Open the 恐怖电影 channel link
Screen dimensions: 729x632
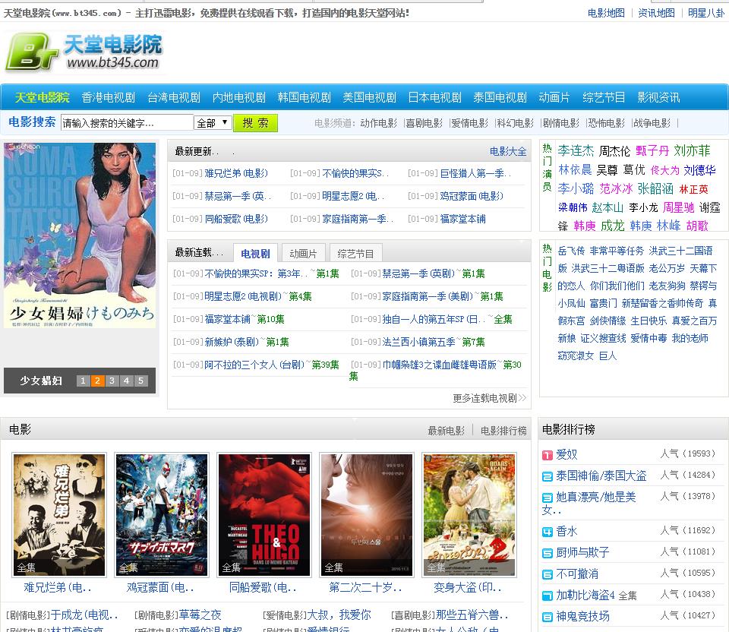point(606,123)
